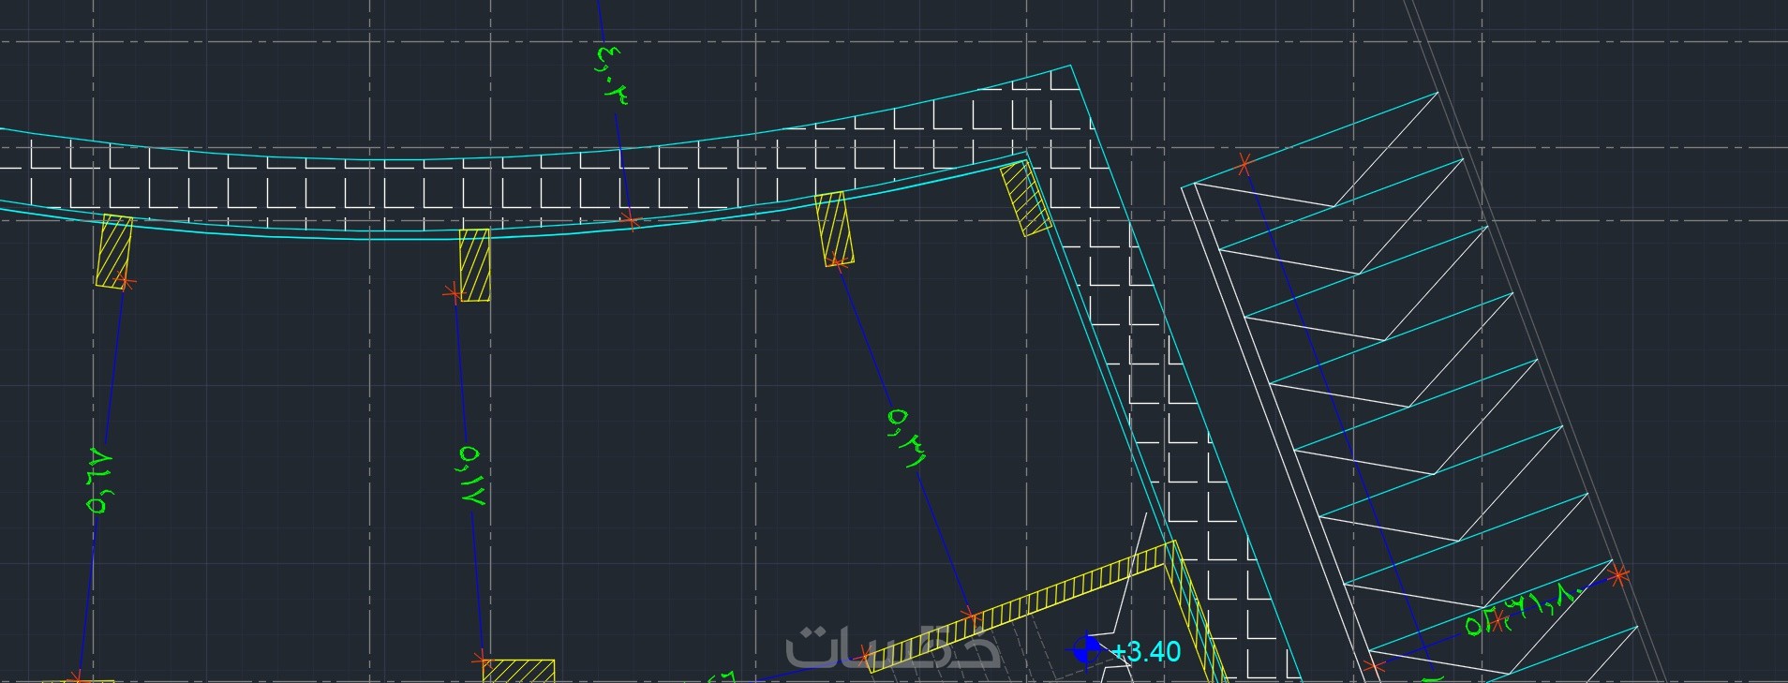
Task: Select the long yellow hatched wall near +3.40
Action: point(1021,606)
